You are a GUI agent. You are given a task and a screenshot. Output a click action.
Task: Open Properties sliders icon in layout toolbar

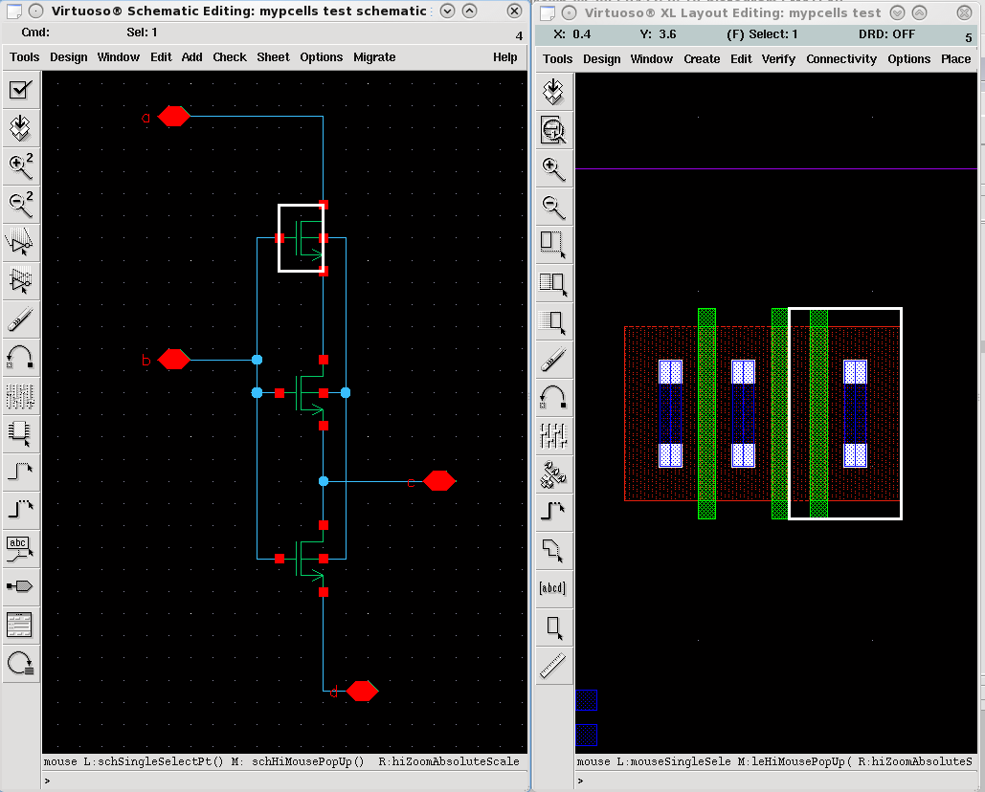[x=553, y=436]
